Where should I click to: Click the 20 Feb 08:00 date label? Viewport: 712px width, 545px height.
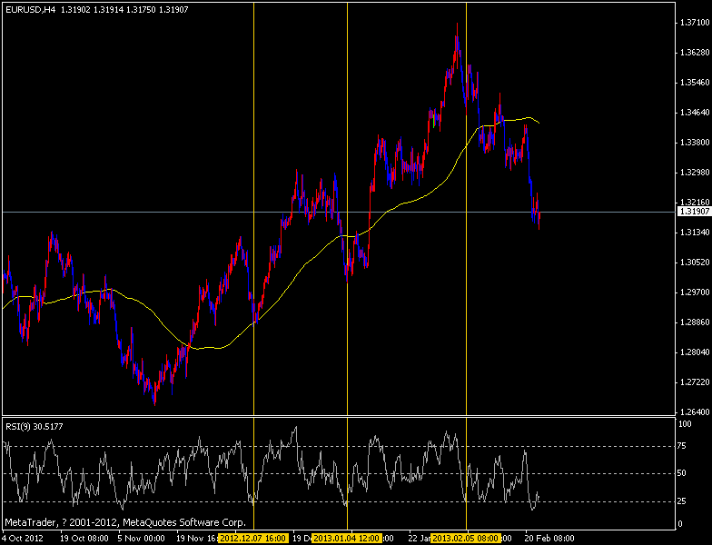(550, 539)
